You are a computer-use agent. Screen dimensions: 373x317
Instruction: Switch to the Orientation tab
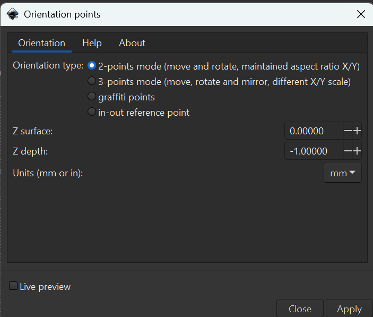coord(41,43)
